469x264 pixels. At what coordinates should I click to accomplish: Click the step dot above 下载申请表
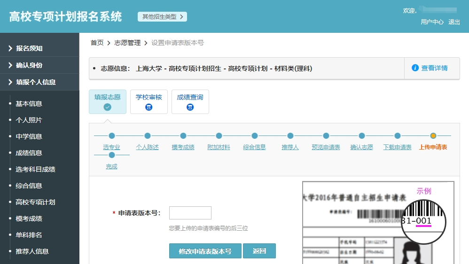coord(397,136)
